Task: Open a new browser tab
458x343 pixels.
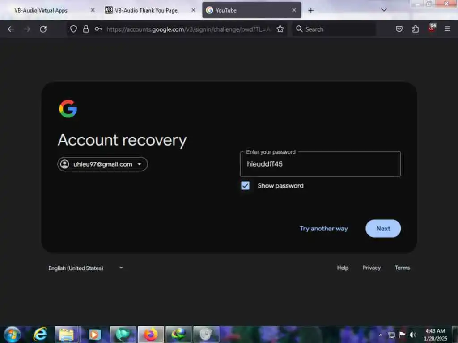Action: point(311,10)
